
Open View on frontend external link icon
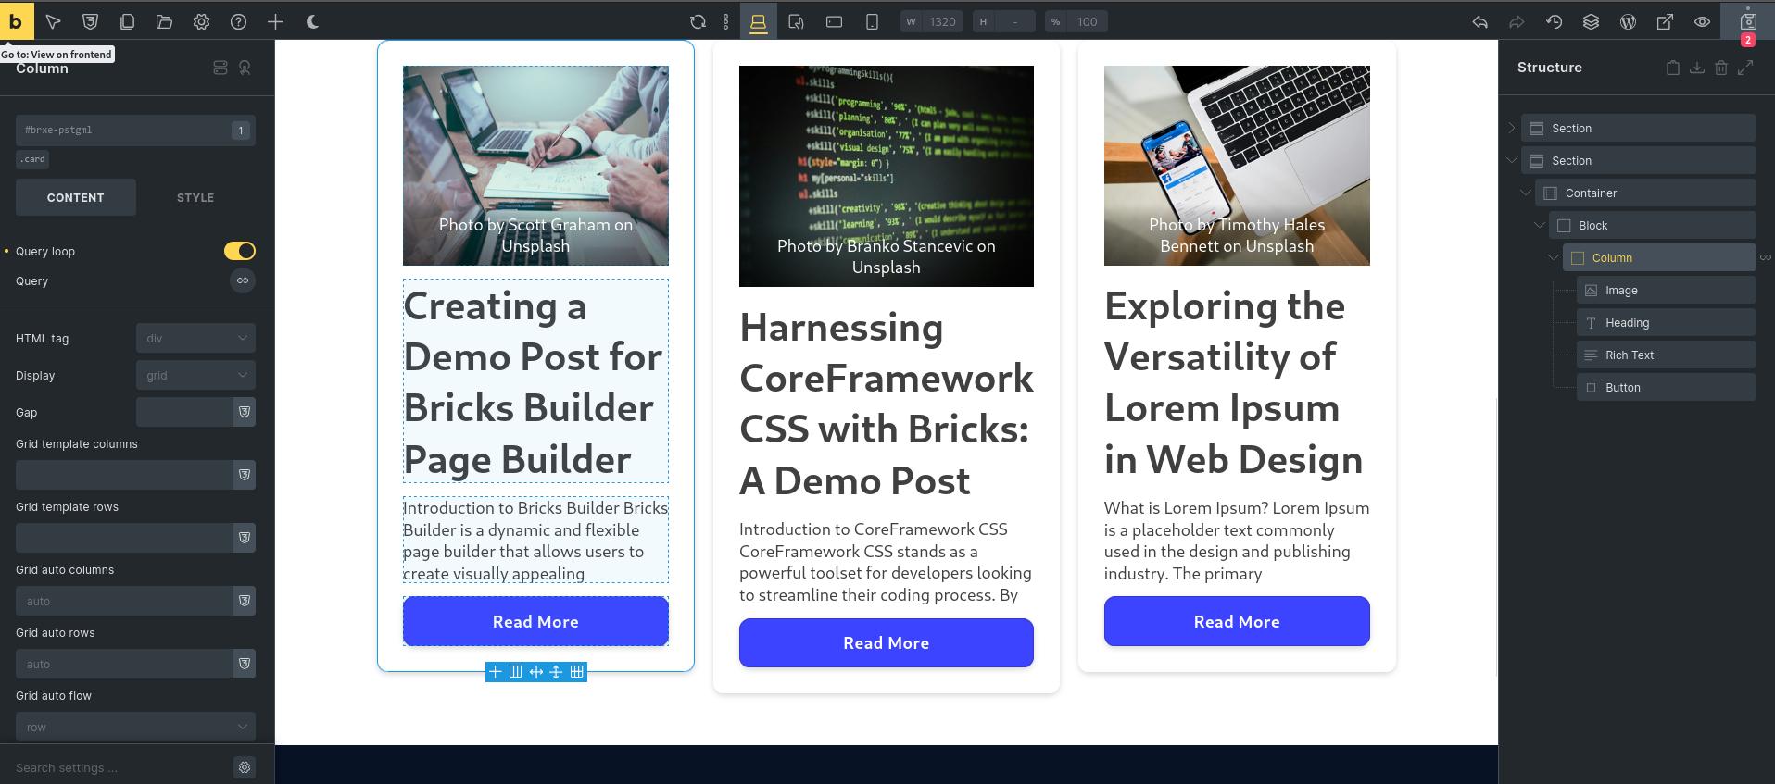tap(1665, 22)
